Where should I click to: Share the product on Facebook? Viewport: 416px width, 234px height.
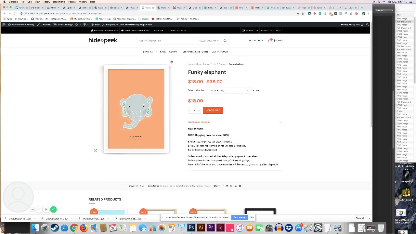(x=223, y=186)
